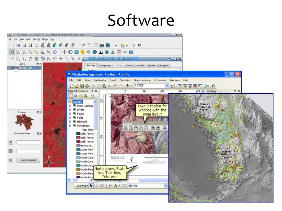Click Table Of Contents horizontal scrollbar right arrow
282x211 pixels.
click(91, 180)
